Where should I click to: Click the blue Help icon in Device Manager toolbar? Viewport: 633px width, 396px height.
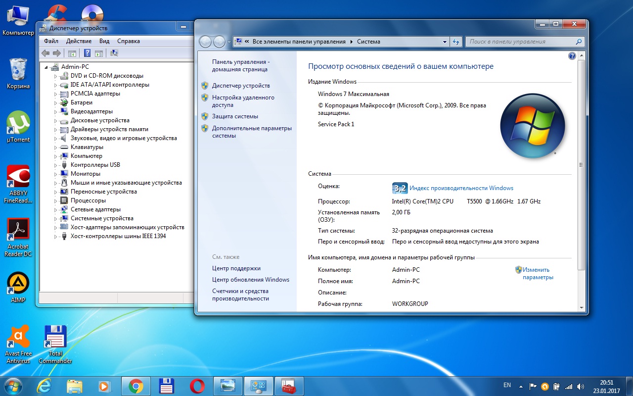[87, 53]
